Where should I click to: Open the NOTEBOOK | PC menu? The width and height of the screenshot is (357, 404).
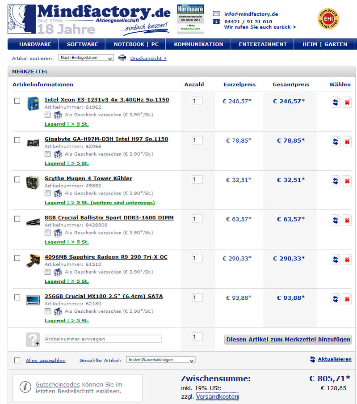pos(136,44)
